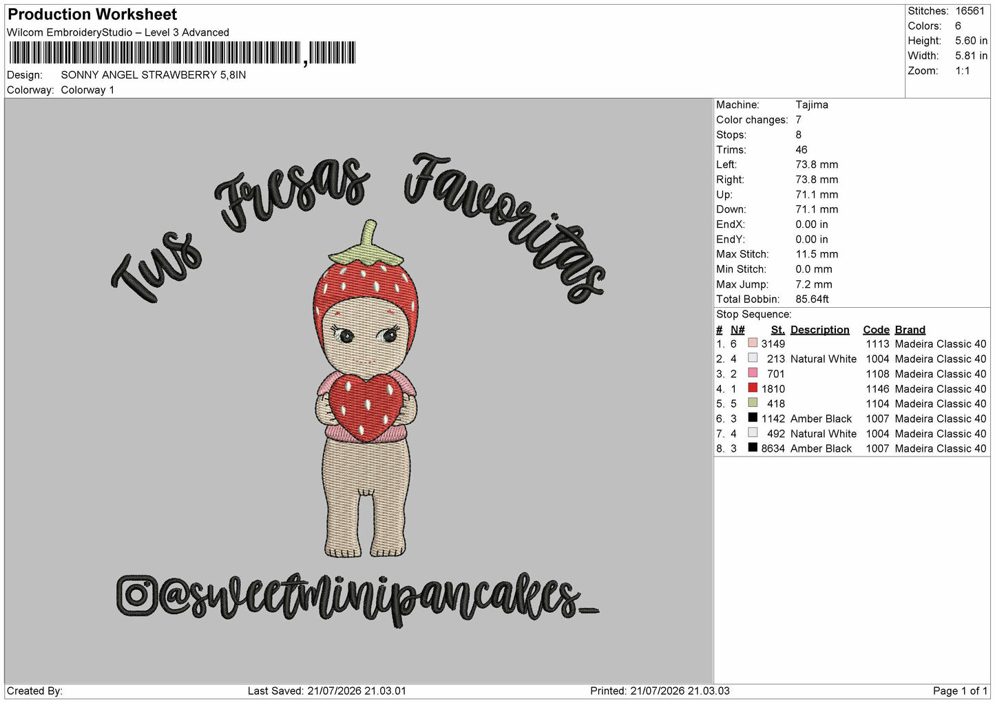Click thread code '1146' in stop 4
The width and height of the screenshot is (995, 703).
[x=877, y=389]
